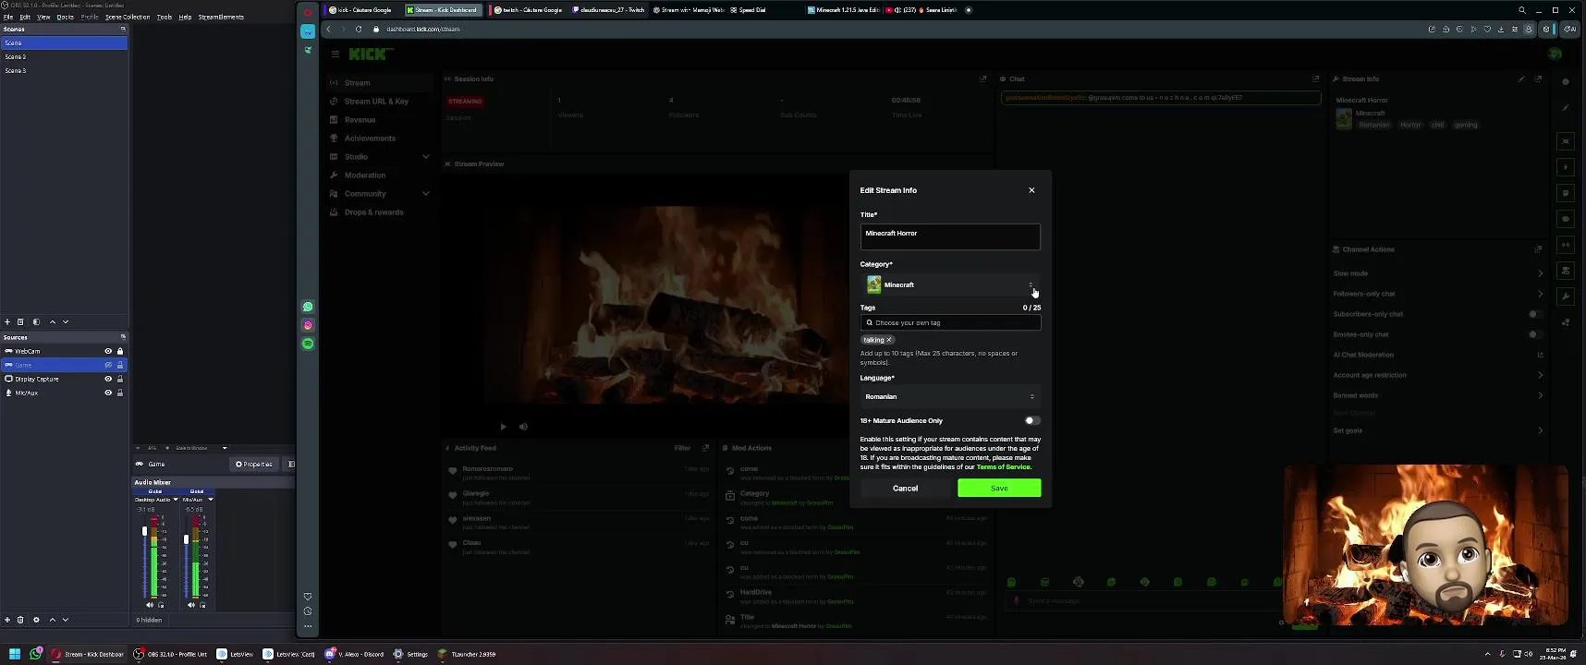
Task: Adjust the Mic/Aux volume fader
Action: click(x=186, y=539)
